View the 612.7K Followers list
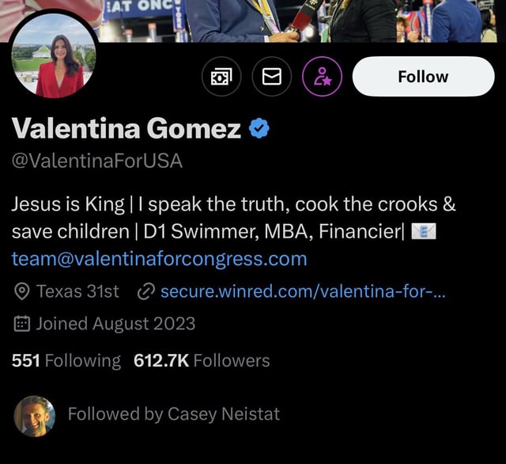 point(202,360)
